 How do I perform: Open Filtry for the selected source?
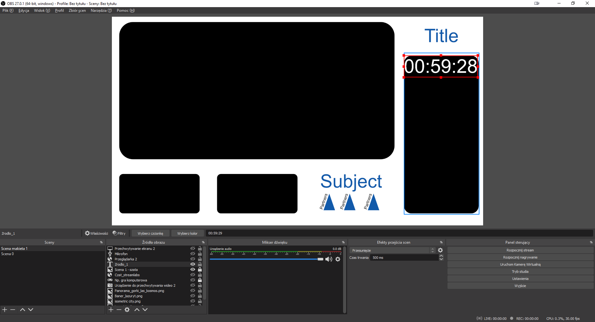119,233
